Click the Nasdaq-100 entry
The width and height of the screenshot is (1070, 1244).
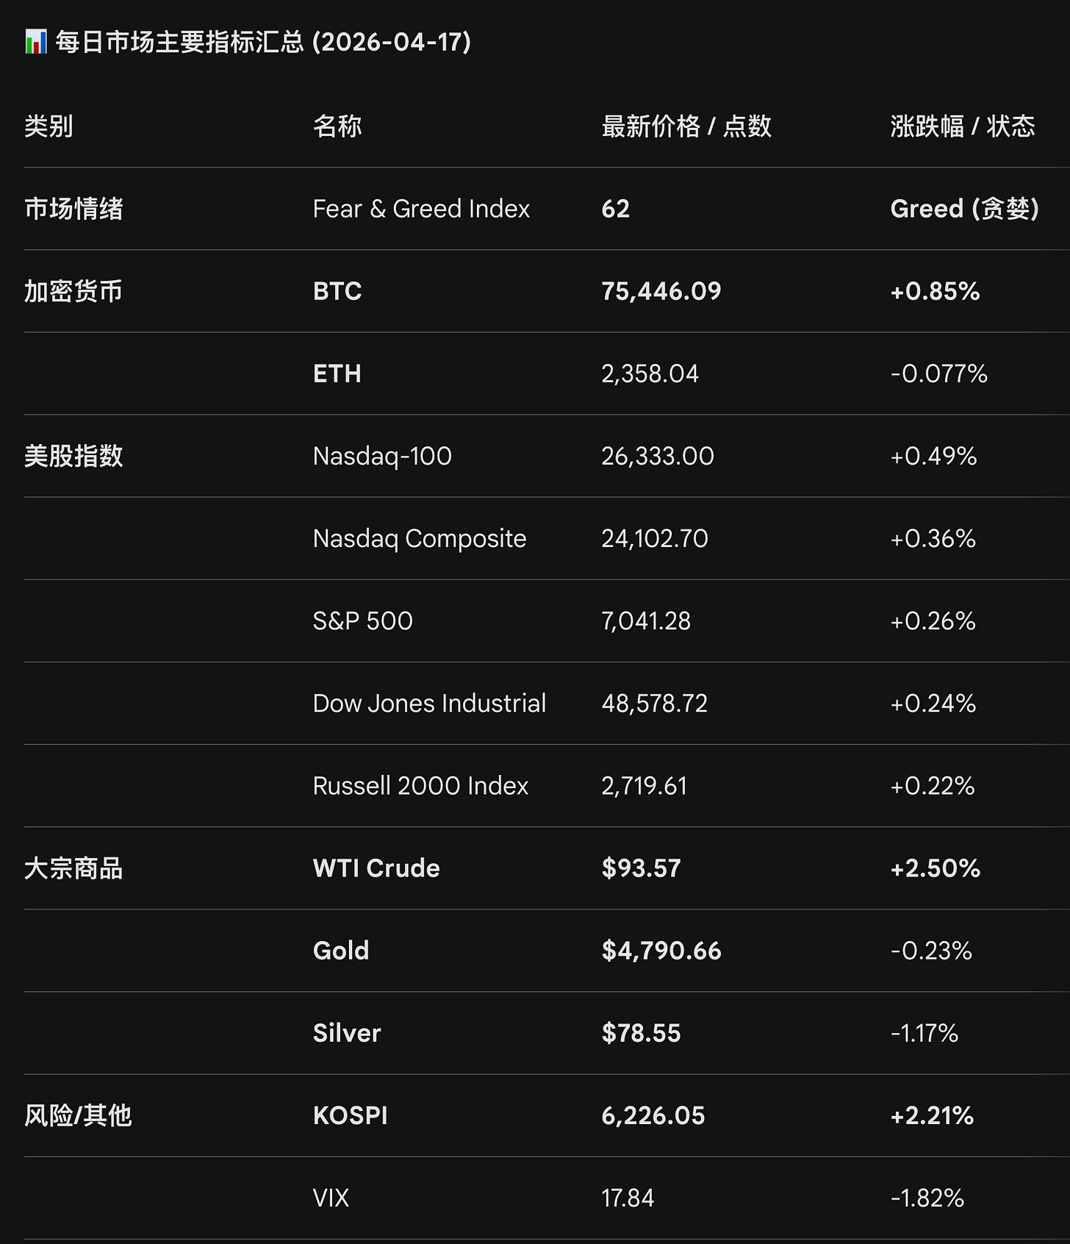(x=382, y=456)
